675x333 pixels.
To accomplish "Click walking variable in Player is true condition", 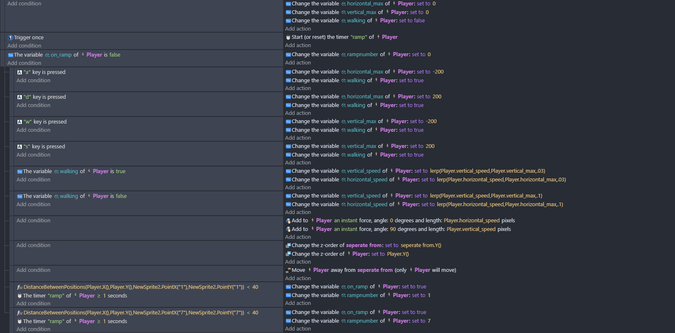I will 69,171.
